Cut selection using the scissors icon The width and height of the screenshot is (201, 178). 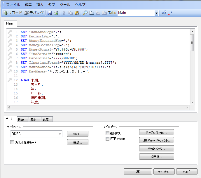point(64,13)
